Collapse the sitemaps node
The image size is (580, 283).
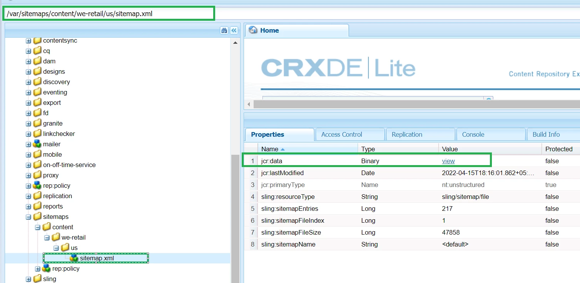point(28,217)
